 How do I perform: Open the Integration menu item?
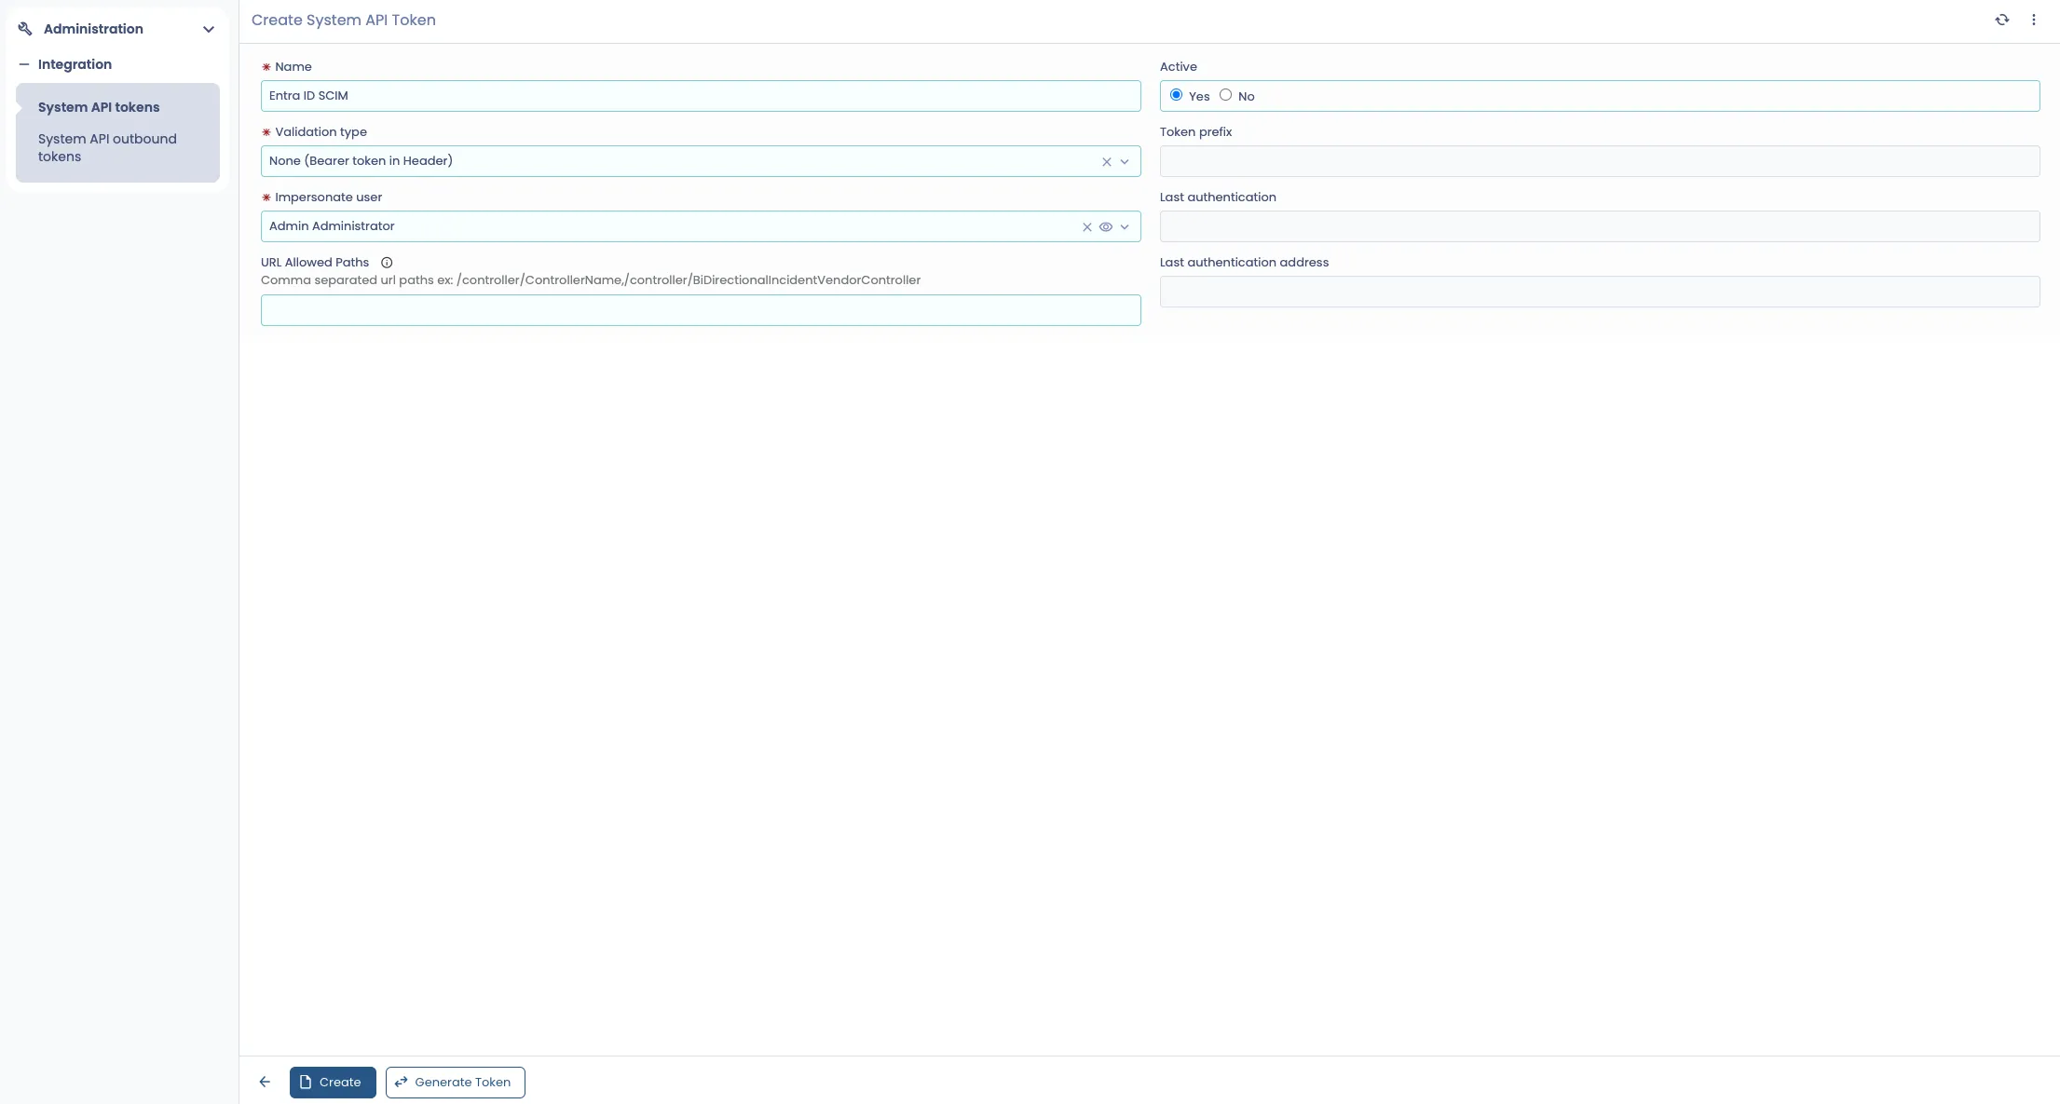coord(75,64)
